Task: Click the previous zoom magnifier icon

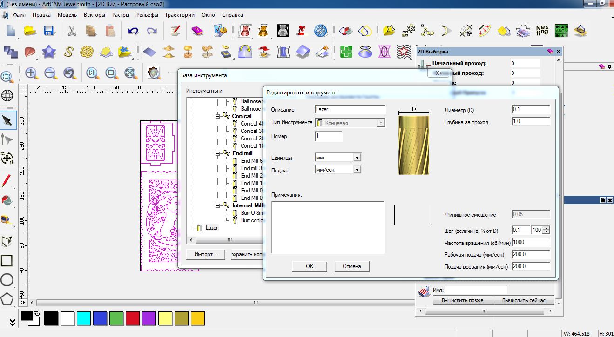Action: (x=69, y=73)
